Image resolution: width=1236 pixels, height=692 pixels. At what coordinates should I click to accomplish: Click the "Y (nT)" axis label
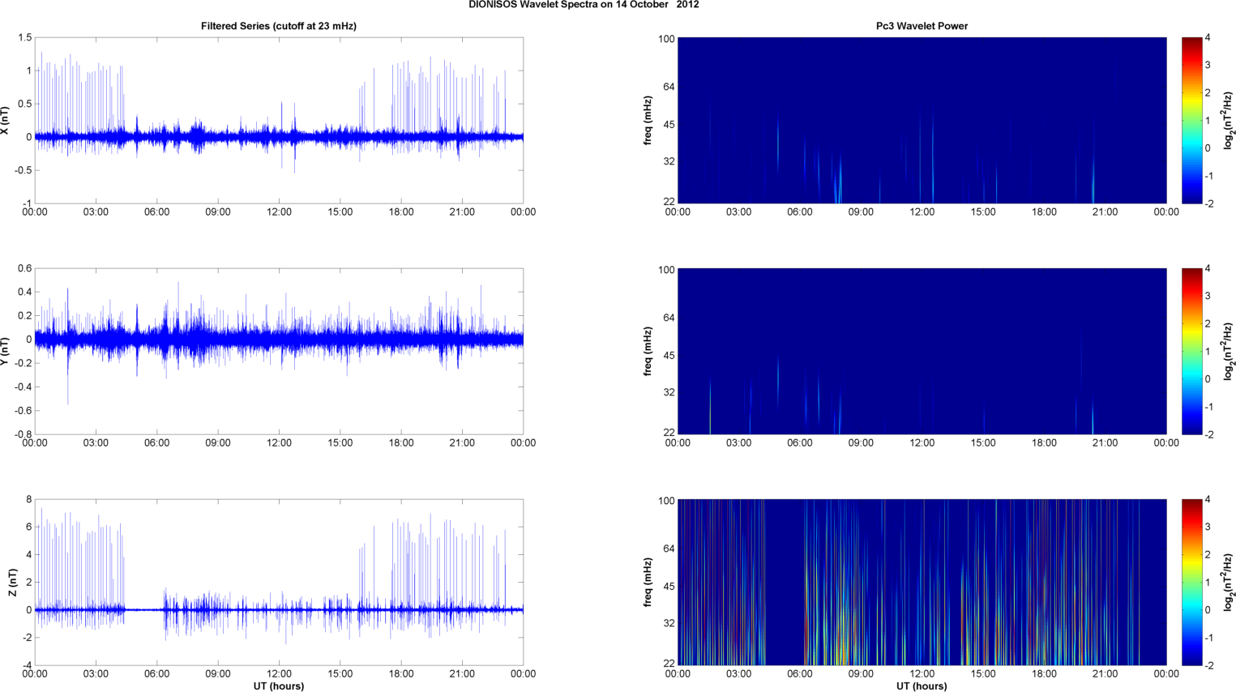pos(5,352)
